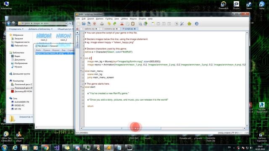Open Internet Explorer from the taskbar
The width and height of the screenshot is (269, 151).
[x=15, y=148]
